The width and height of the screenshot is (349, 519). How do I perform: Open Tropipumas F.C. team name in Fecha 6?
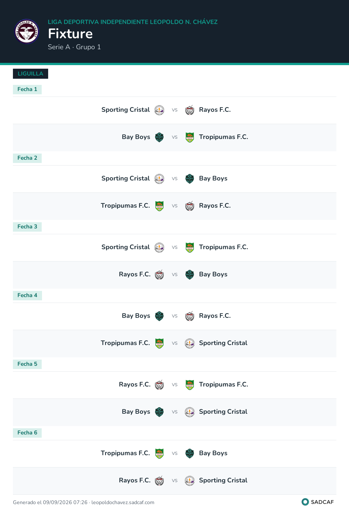click(x=125, y=453)
